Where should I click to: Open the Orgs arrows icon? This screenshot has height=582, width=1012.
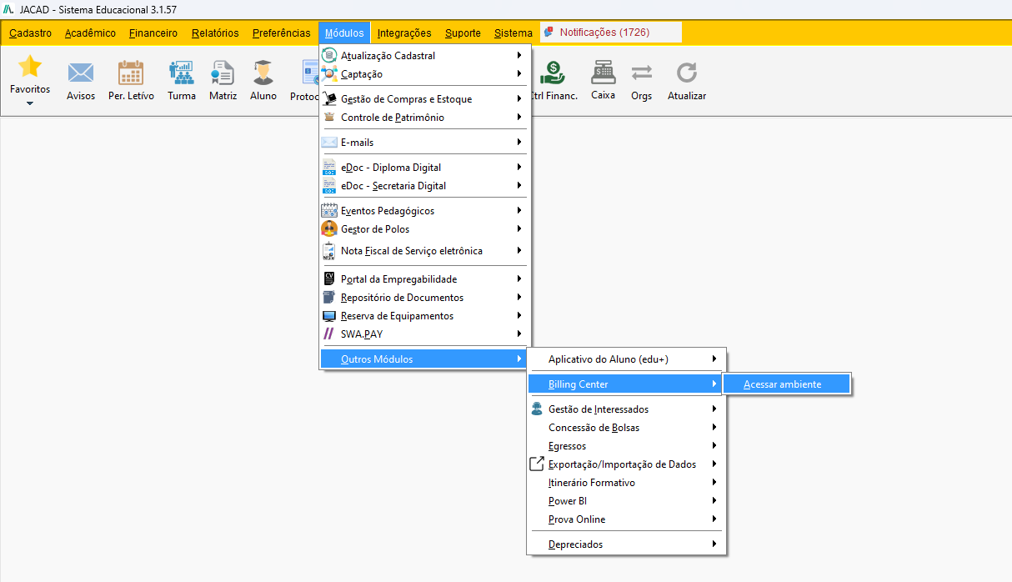(x=642, y=73)
